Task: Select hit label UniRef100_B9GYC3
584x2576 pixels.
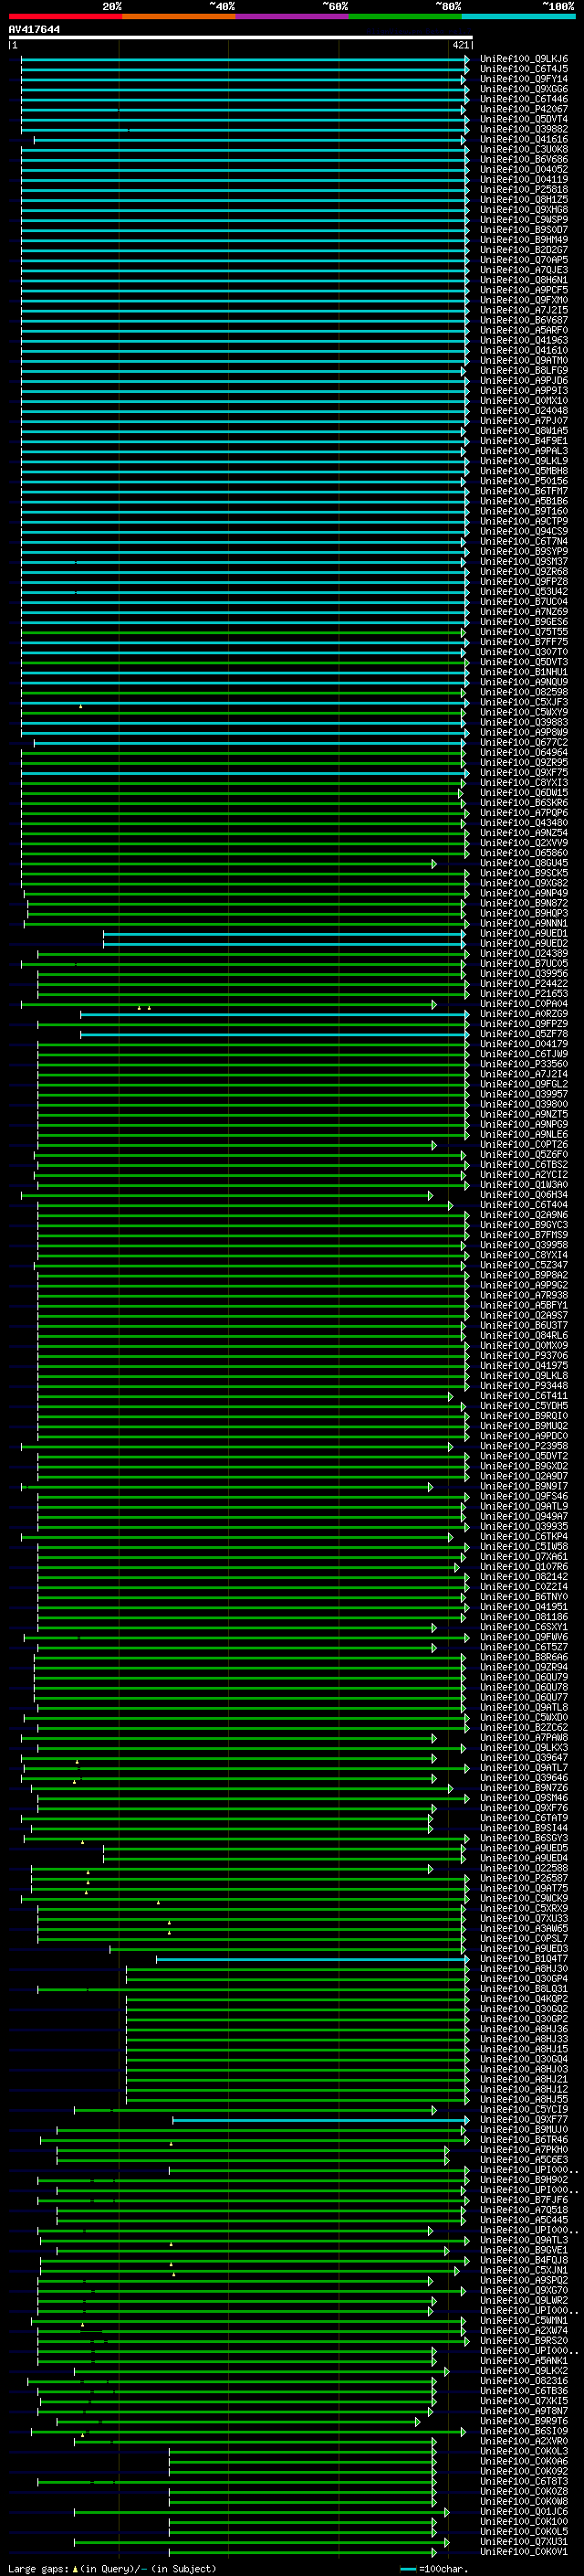Action: click(x=523, y=1225)
